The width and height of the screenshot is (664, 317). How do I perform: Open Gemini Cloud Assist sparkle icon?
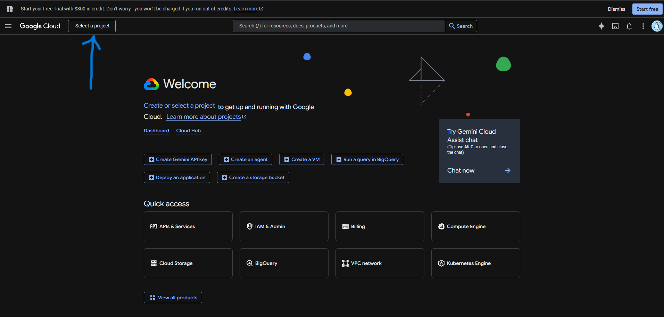point(601,26)
